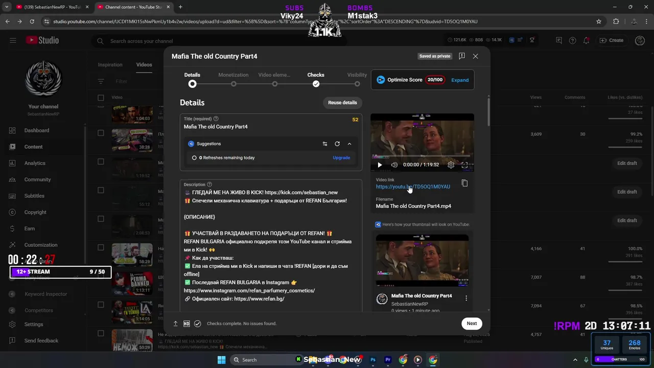
Task: Go to the Details step
Action: click(x=192, y=79)
